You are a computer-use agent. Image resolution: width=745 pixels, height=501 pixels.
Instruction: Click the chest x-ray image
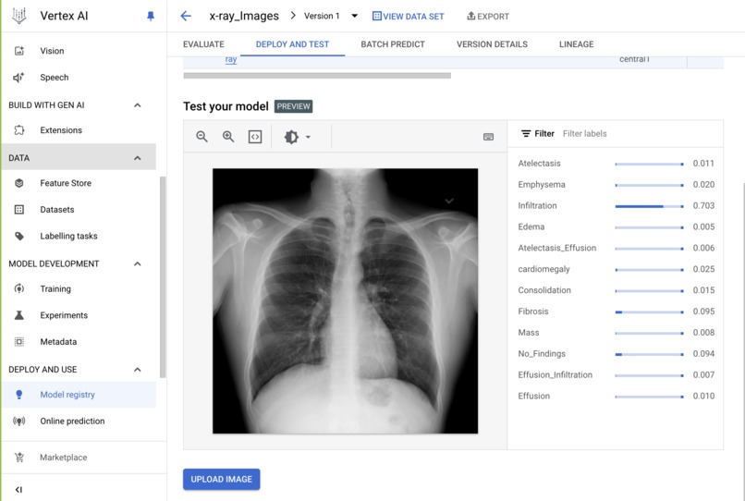346,300
